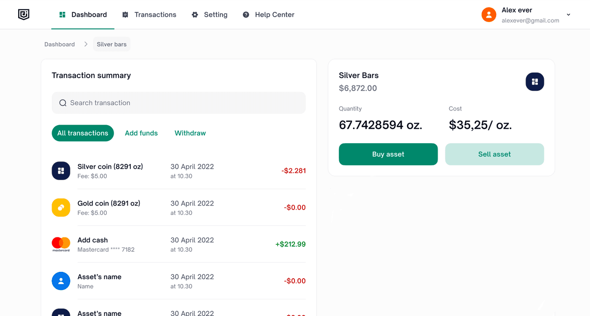Click the shield logo in the top left corner
590x316 pixels.
point(24,14)
